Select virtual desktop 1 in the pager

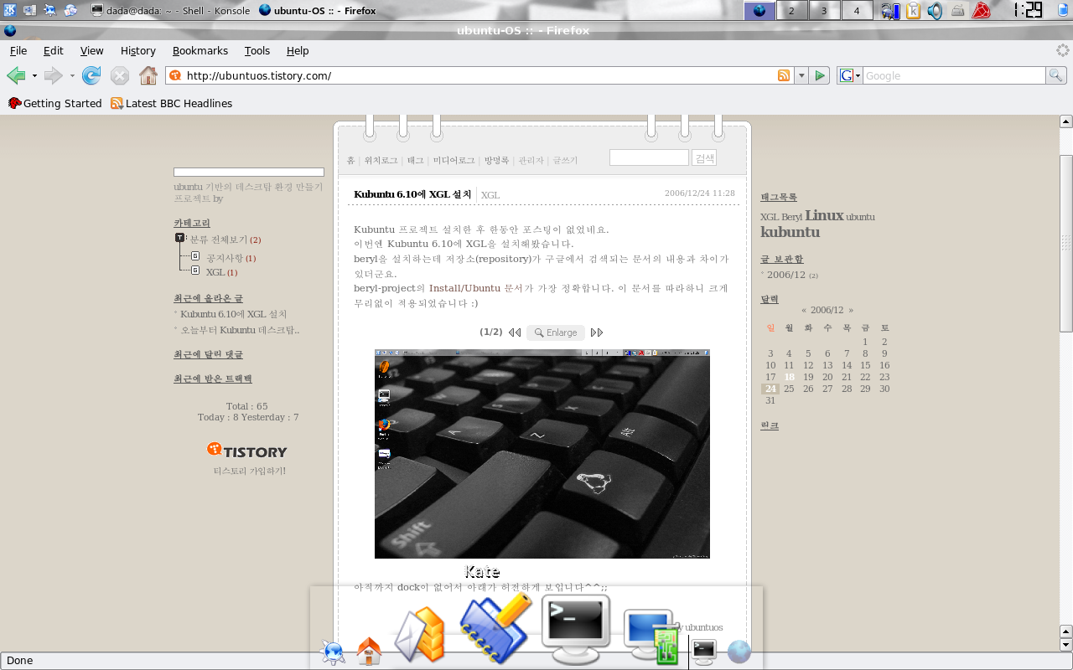[759, 10]
